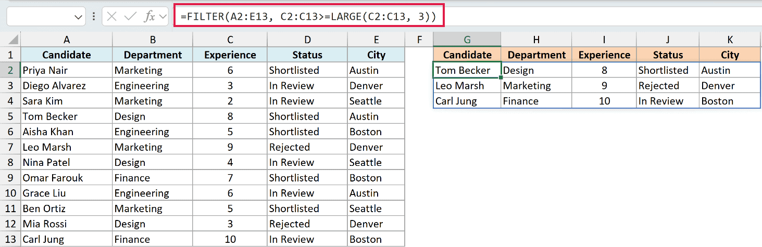Select row 13 header
762x247 pixels.
pos(10,239)
